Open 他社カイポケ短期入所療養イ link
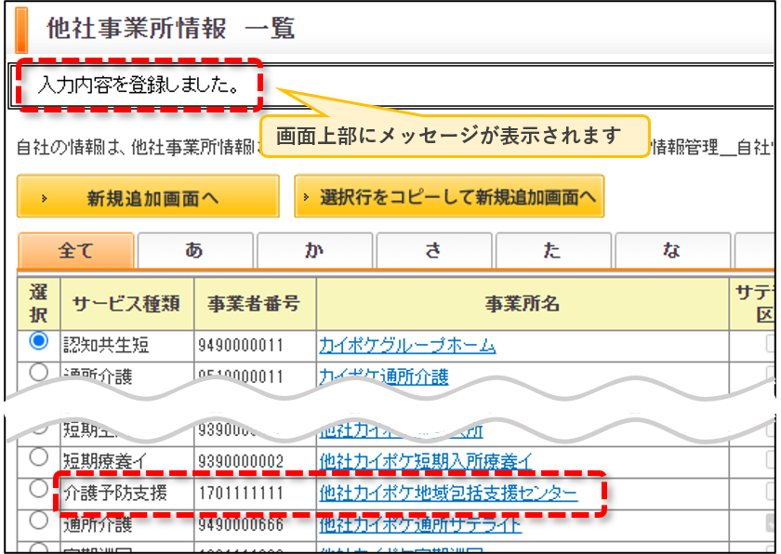781x554 pixels. click(x=426, y=461)
